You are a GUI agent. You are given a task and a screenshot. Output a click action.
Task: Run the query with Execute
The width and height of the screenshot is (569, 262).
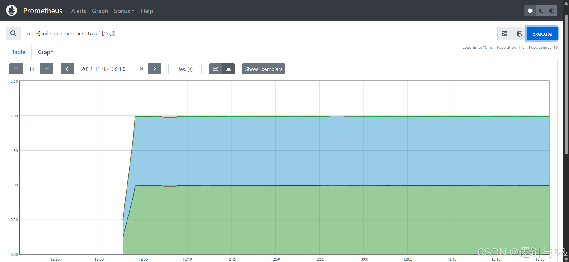542,34
